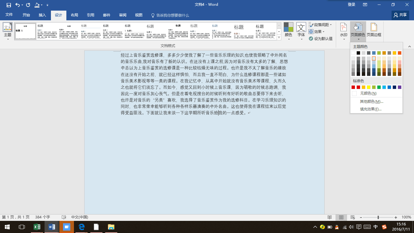This screenshot has width=414, height=233.
Task: Expand the style set gallery with the More arrow
Action: point(279,38)
